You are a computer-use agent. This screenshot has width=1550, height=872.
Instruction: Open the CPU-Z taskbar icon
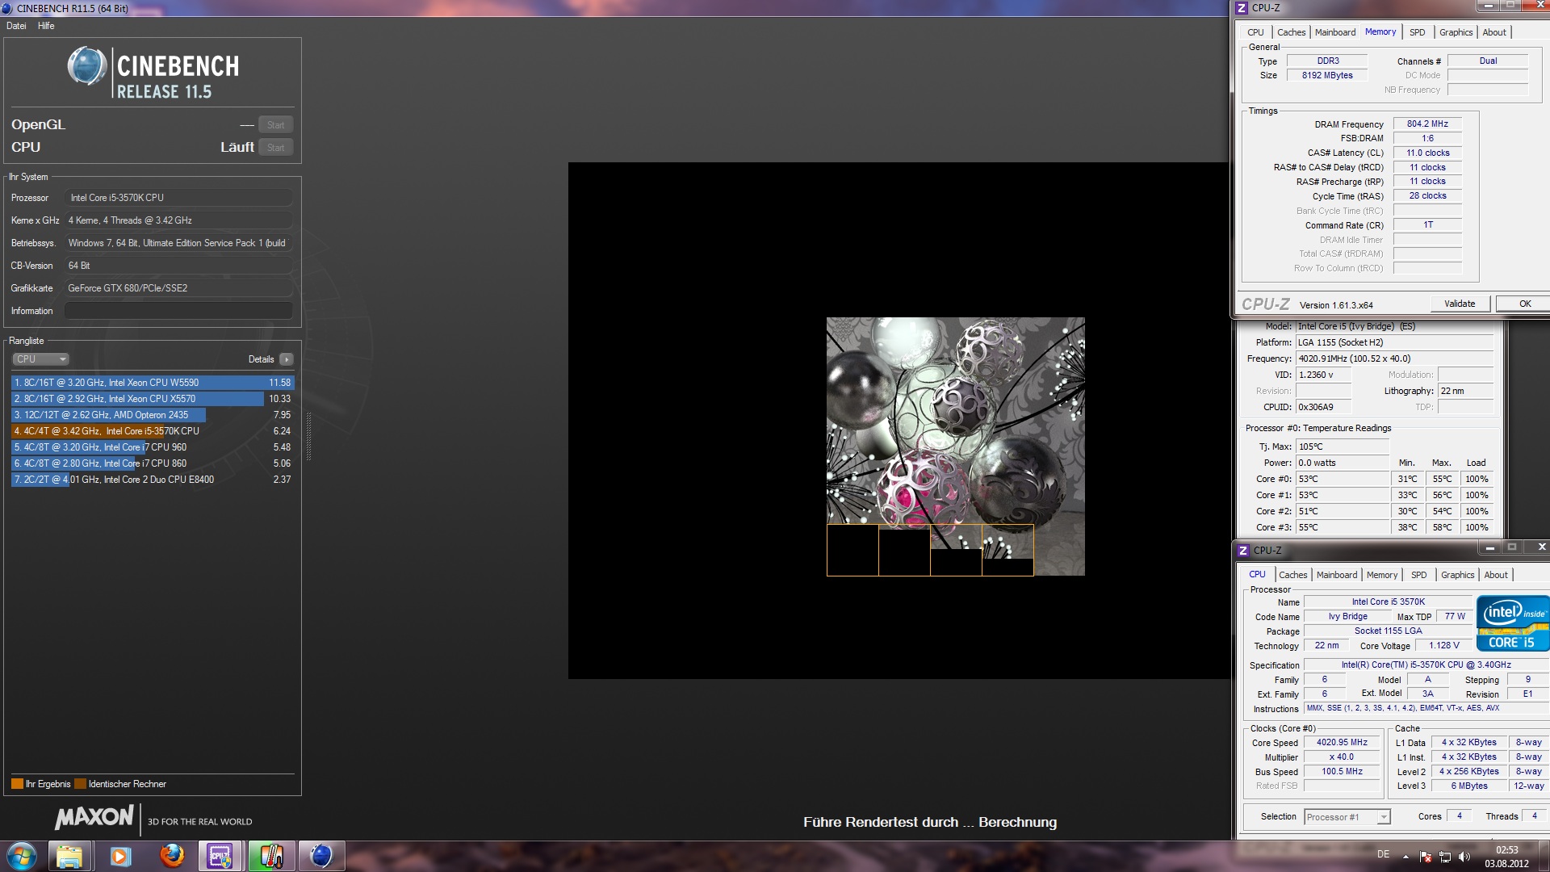pos(220,856)
